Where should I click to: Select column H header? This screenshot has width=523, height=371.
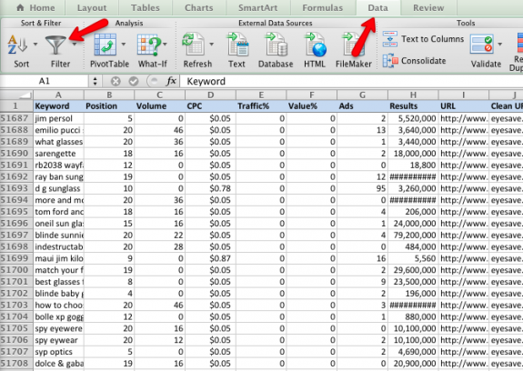coord(413,95)
